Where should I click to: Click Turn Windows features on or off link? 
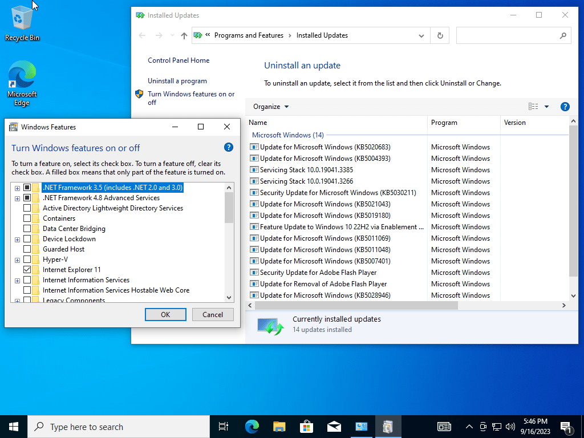click(x=191, y=98)
